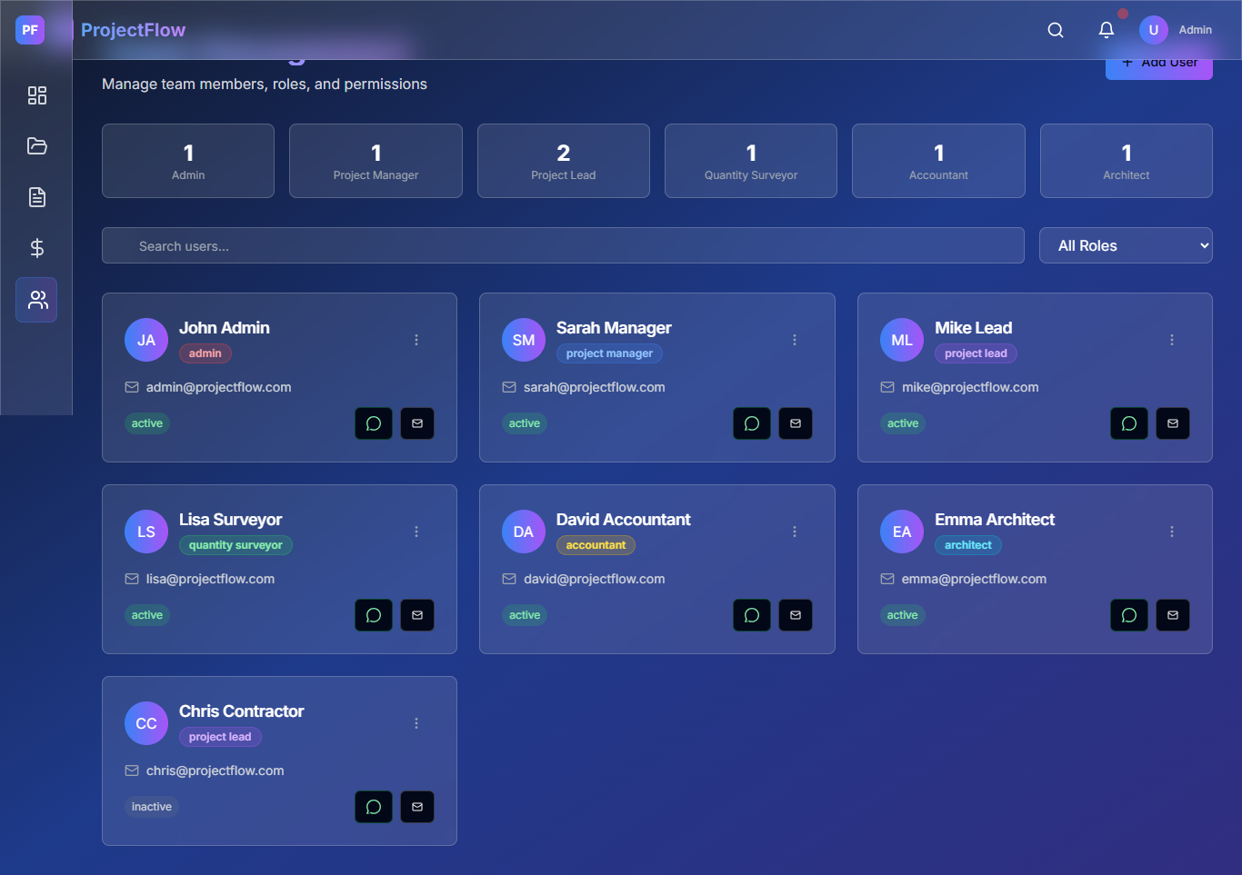Click the search magnifier in top bar
The height and width of the screenshot is (875, 1242).
pyautogui.click(x=1056, y=30)
